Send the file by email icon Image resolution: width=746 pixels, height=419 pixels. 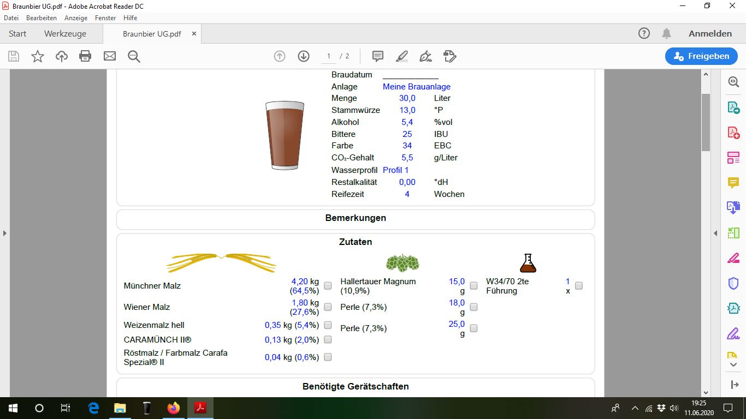[110, 56]
